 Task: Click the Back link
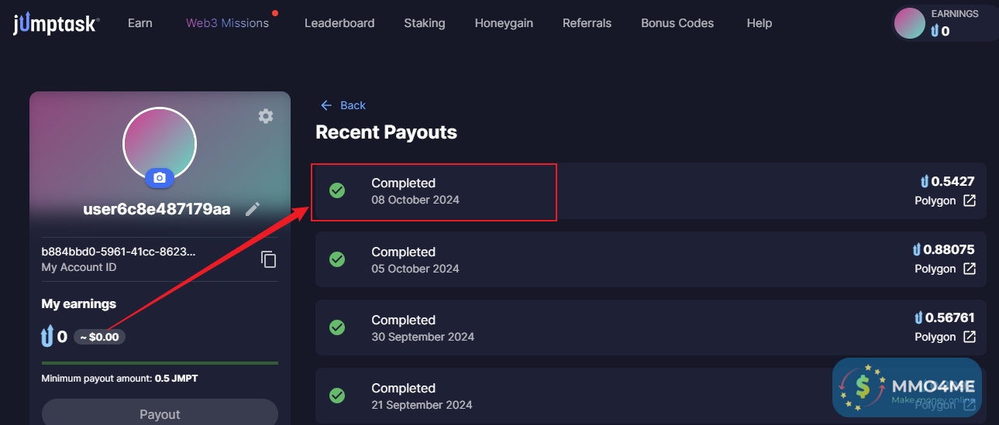[x=353, y=105]
